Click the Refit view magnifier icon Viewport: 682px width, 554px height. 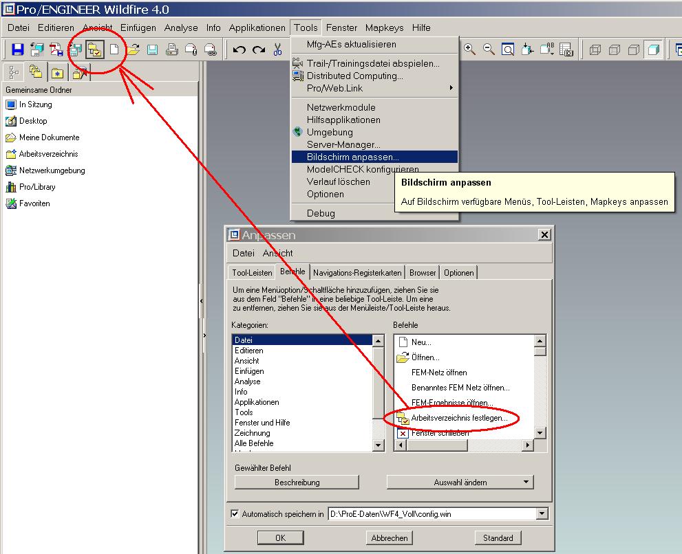(508, 49)
